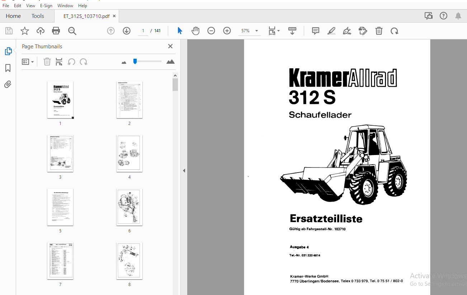Close the Page Thumbnails panel
This screenshot has height=295, width=467.
(x=170, y=46)
